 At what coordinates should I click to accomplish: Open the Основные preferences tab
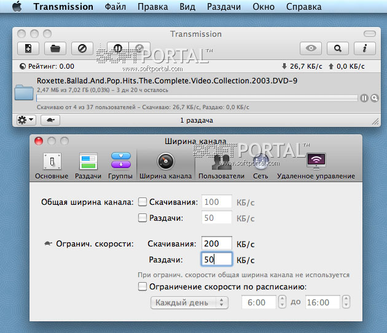pos(52,166)
